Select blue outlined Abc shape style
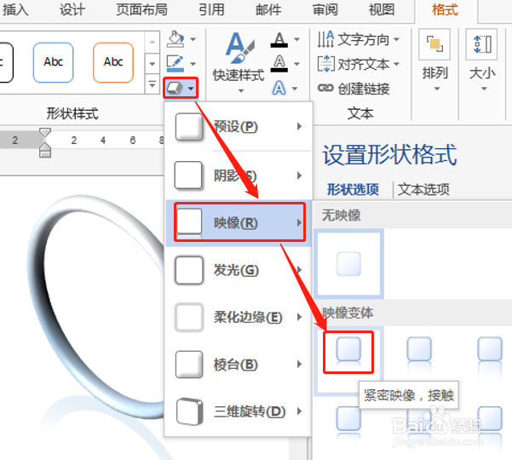The image size is (512, 460). 53,62
